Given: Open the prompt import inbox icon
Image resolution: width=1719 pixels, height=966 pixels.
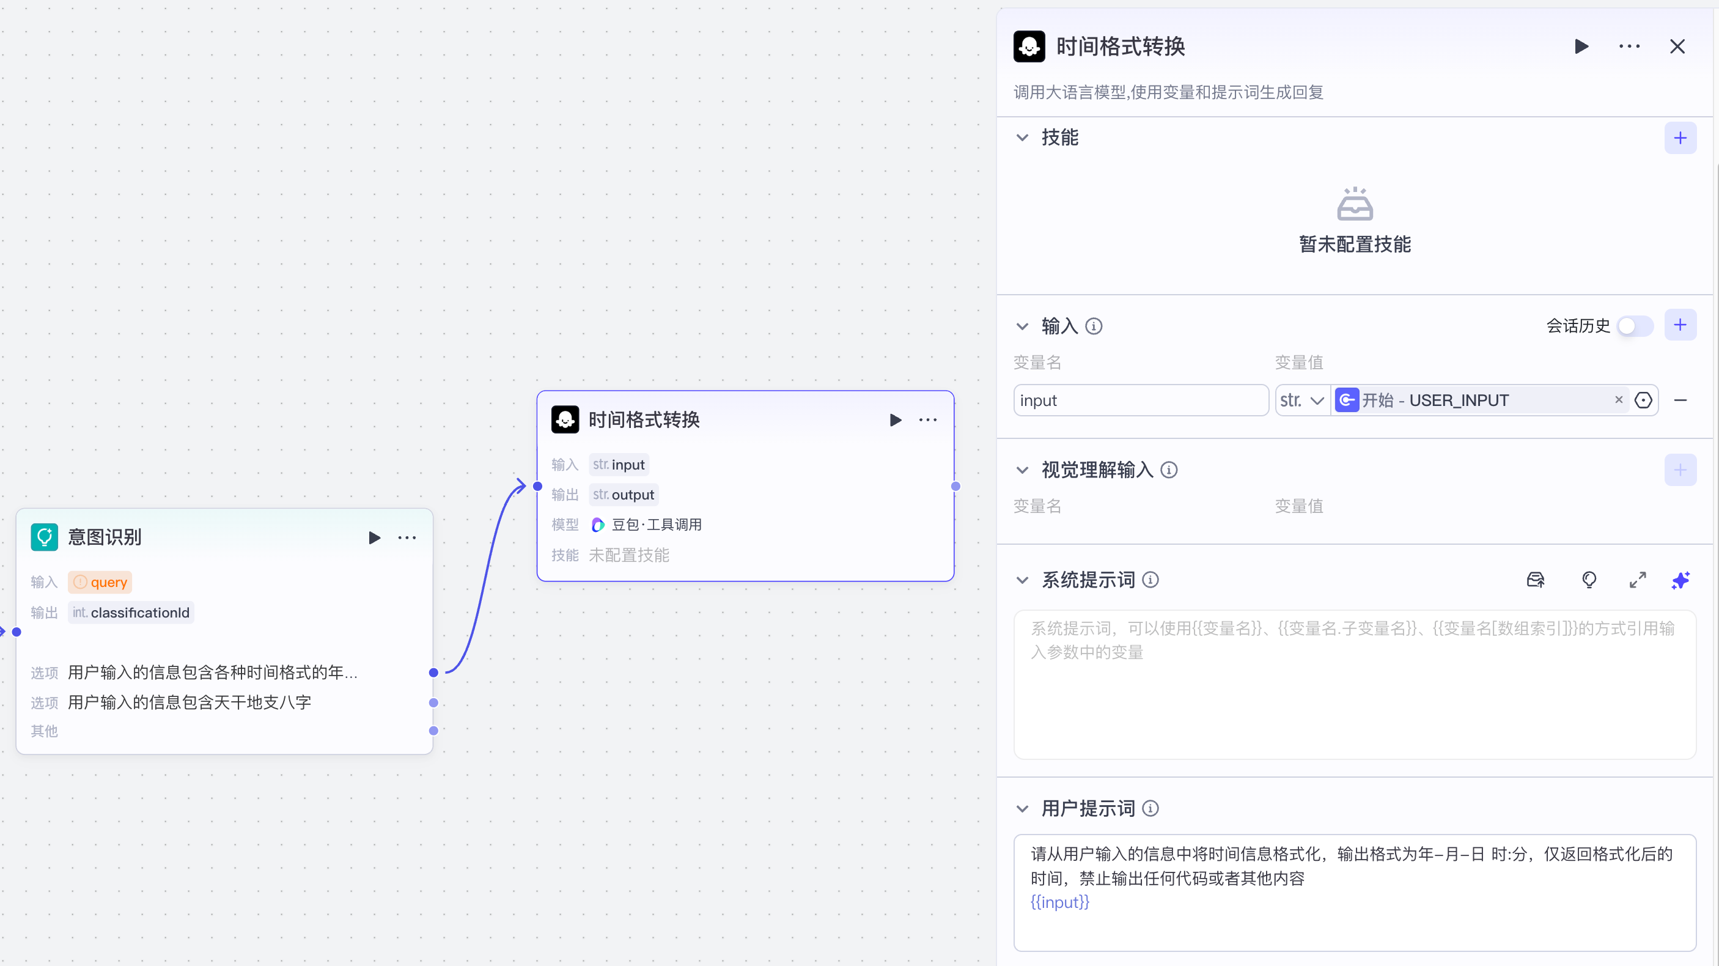Looking at the screenshot, I should (x=1536, y=580).
